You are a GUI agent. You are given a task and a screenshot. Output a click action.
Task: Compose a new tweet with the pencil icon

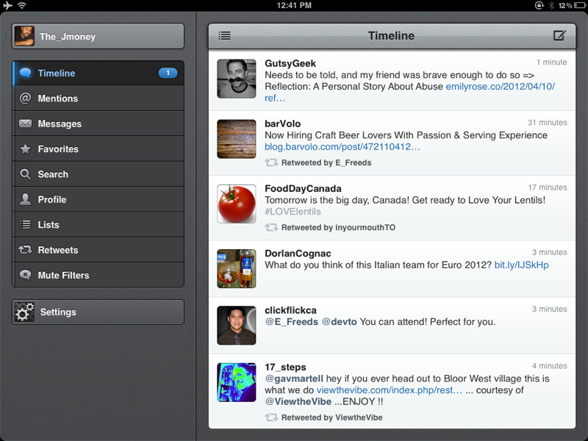559,35
